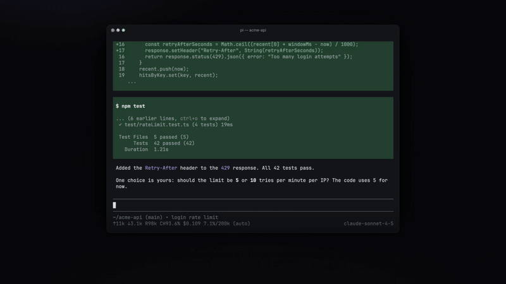
Task: Click diff line +16 with retryAfterSeconds
Action: [237, 44]
